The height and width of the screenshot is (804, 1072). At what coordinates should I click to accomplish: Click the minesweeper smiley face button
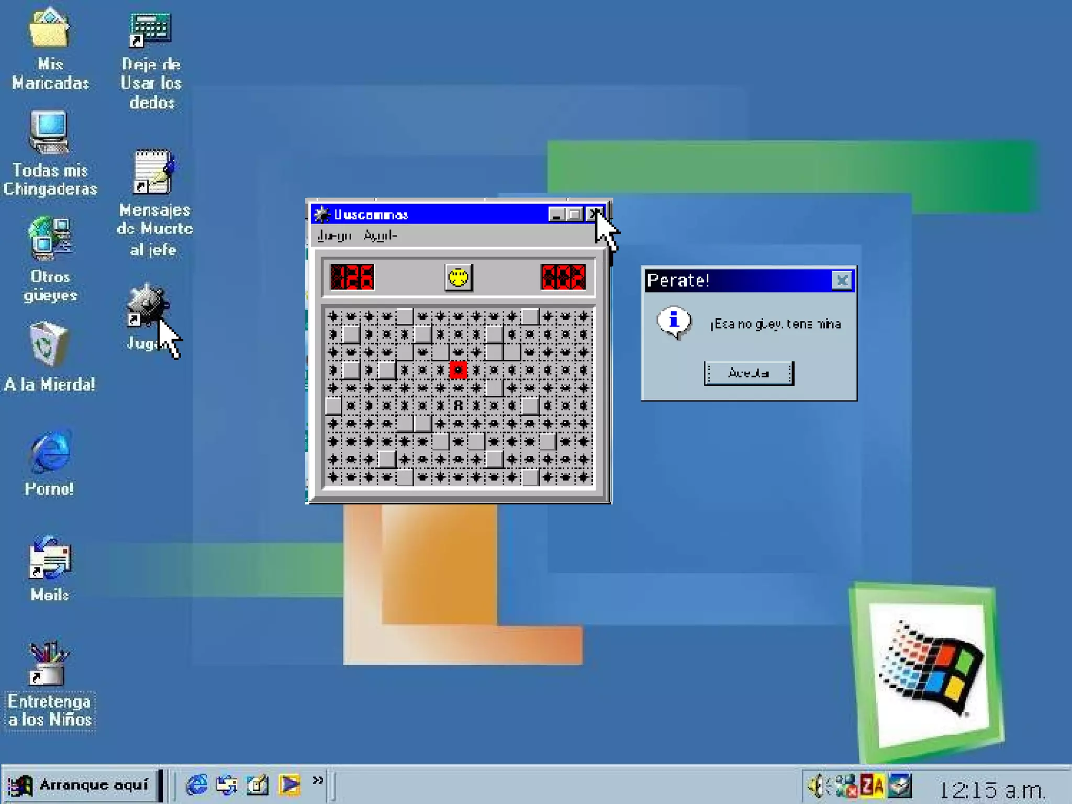click(458, 277)
